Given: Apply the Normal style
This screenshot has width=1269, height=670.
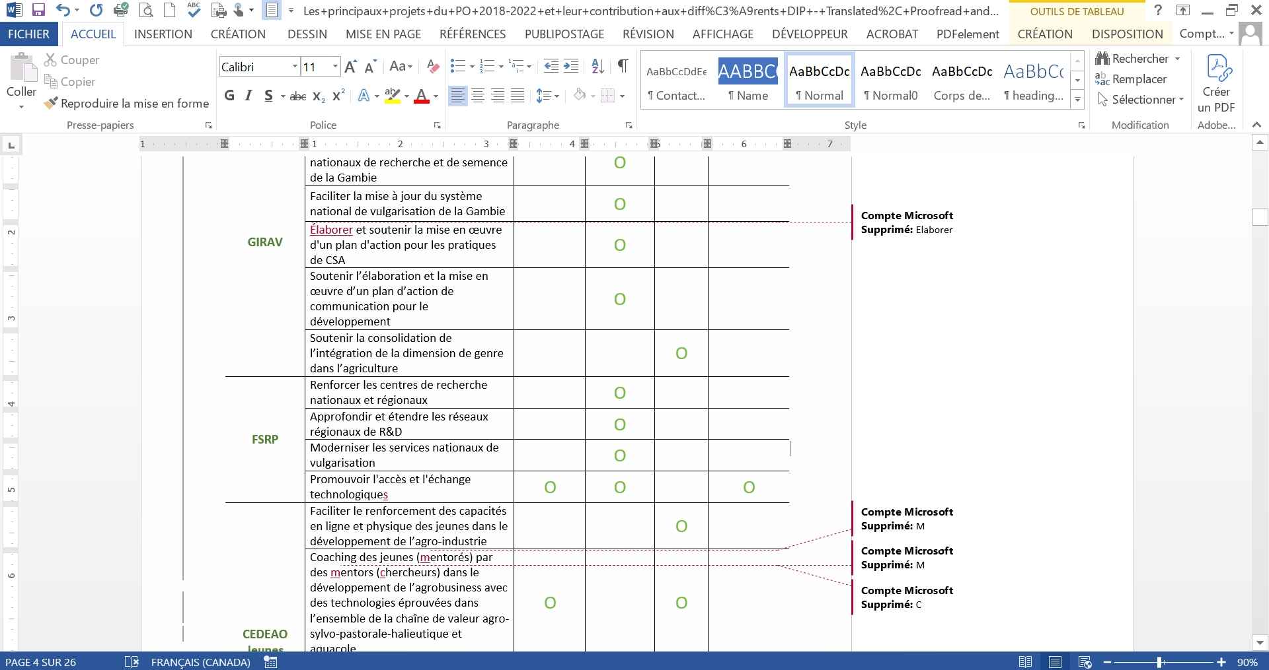Looking at the screenshot, I should (820, 80).
